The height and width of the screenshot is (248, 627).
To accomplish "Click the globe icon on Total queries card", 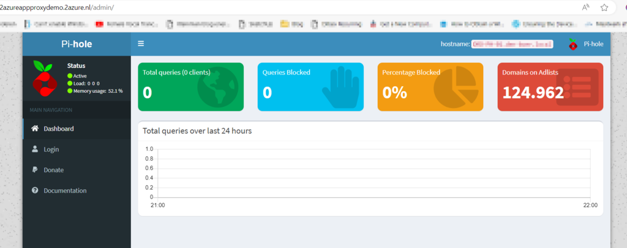I will pyautogui.click(x=217, y=87).
